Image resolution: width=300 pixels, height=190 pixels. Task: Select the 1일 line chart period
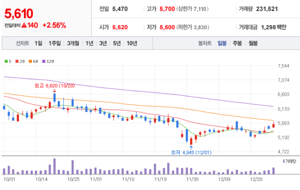coord(38,43)
